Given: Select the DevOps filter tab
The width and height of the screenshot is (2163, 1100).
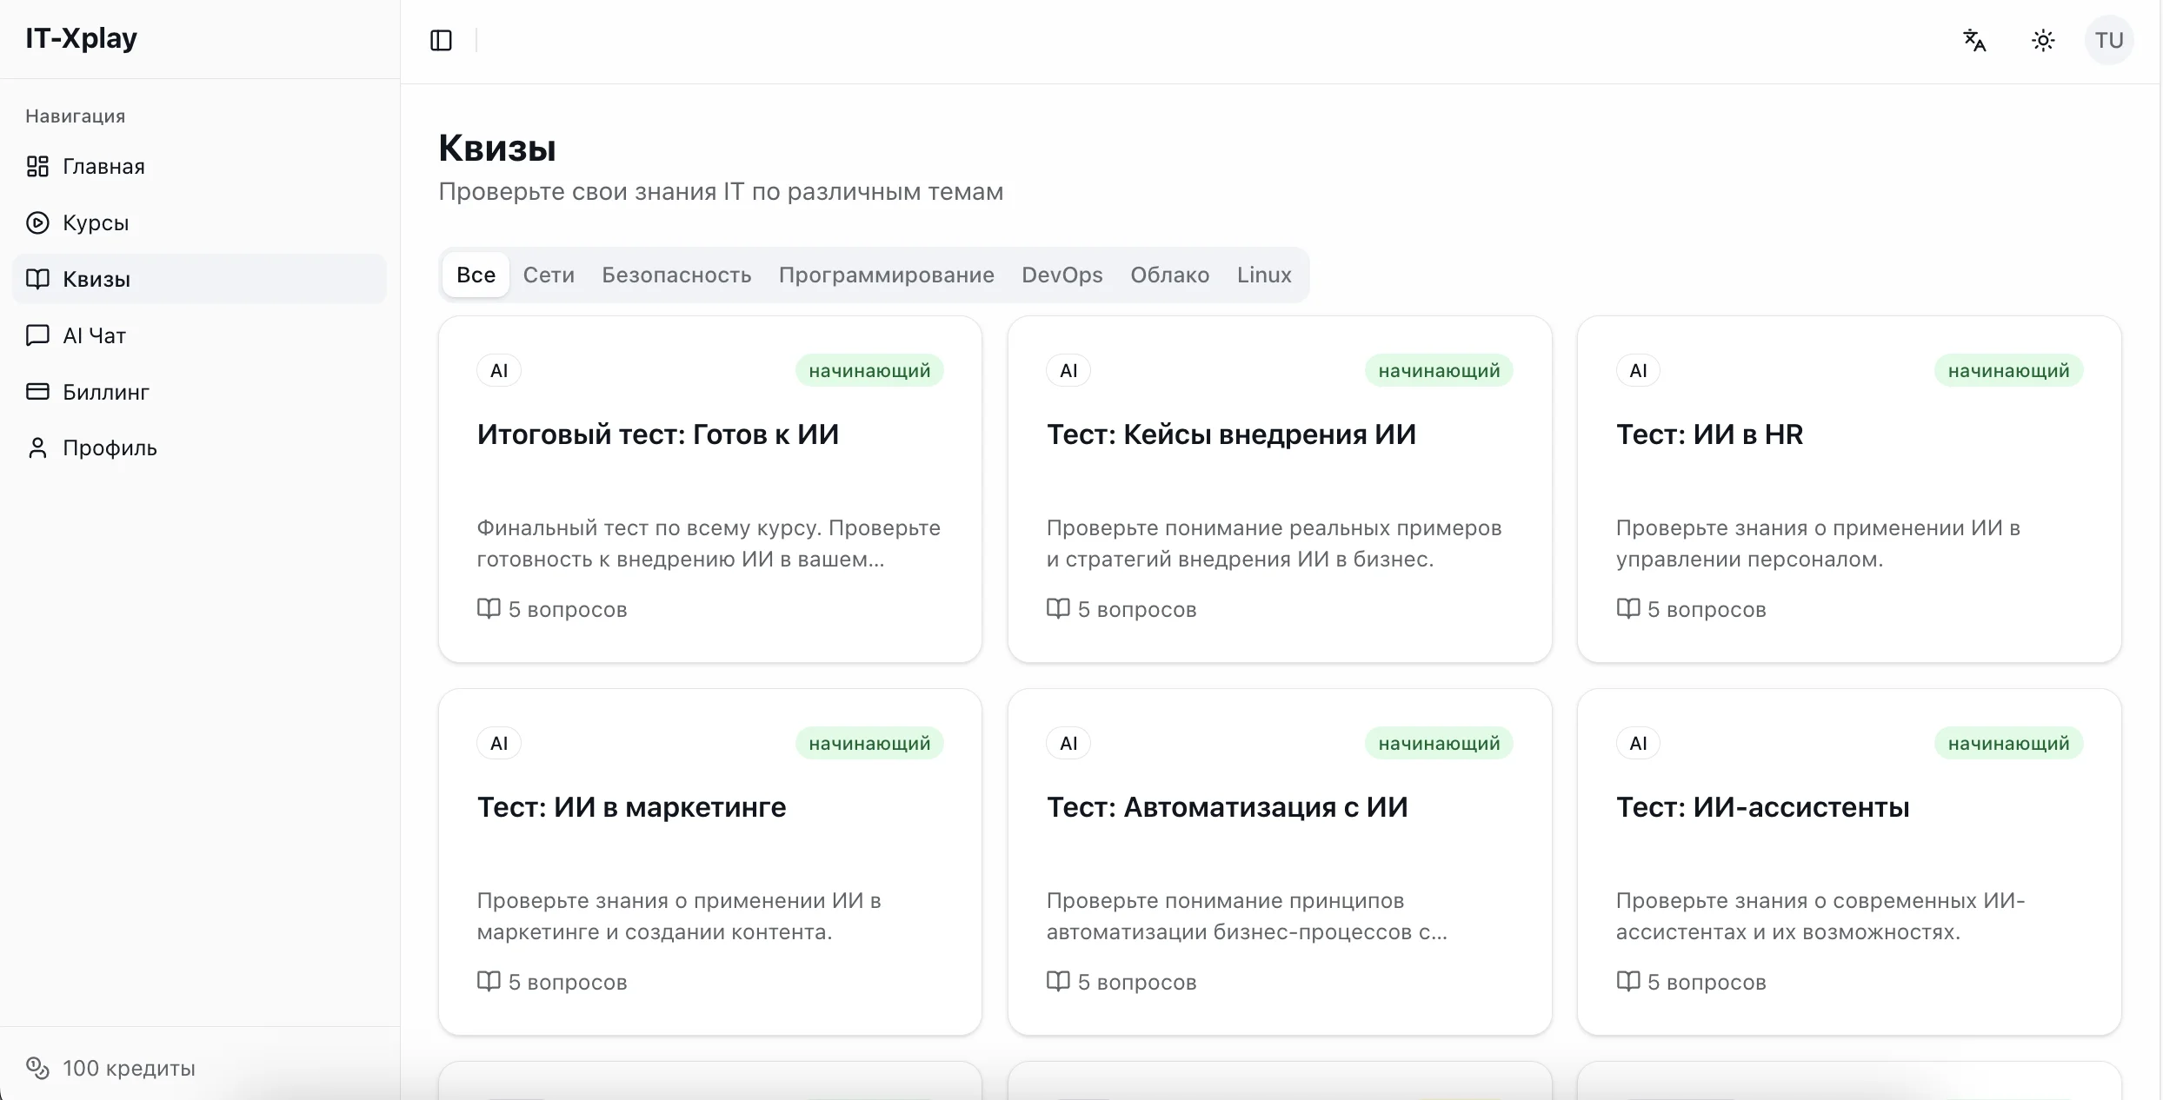Looking at the screenshot, I should [x=1062, y=275].
